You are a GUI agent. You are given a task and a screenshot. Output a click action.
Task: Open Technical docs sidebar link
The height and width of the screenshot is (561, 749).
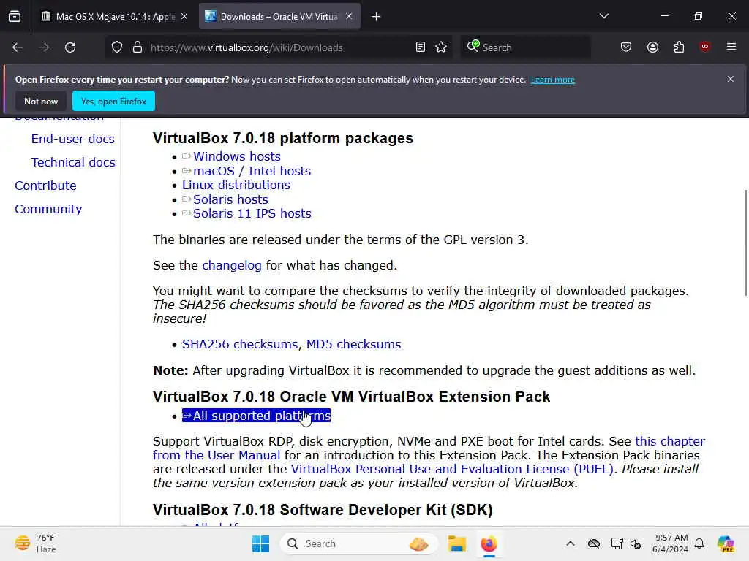(73, 162)
